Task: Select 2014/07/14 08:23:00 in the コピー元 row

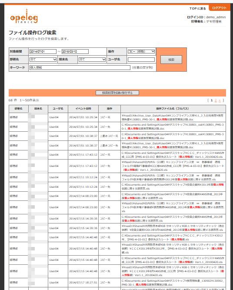Action: click(x=83, y=196)
